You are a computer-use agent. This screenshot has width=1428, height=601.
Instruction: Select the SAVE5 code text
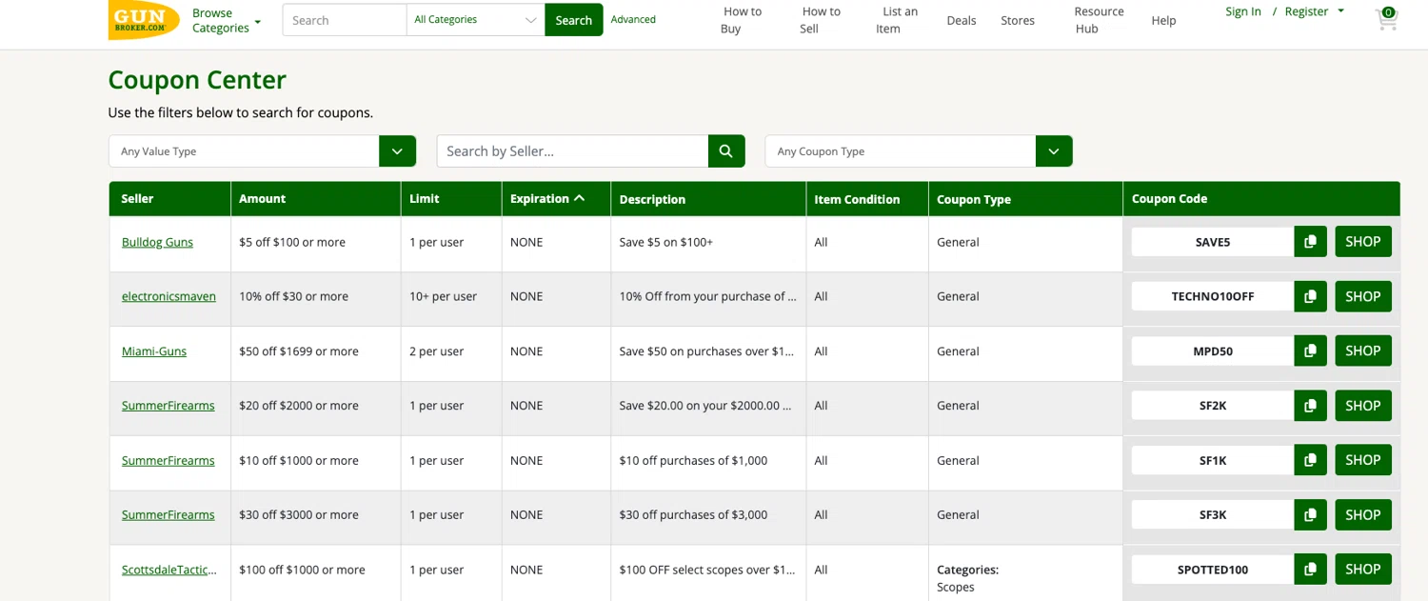(x=1213, y=242)
